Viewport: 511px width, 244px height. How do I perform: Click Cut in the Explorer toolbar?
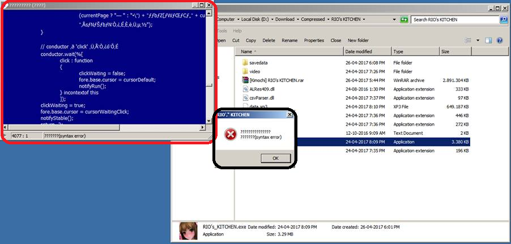click(236, 40)
